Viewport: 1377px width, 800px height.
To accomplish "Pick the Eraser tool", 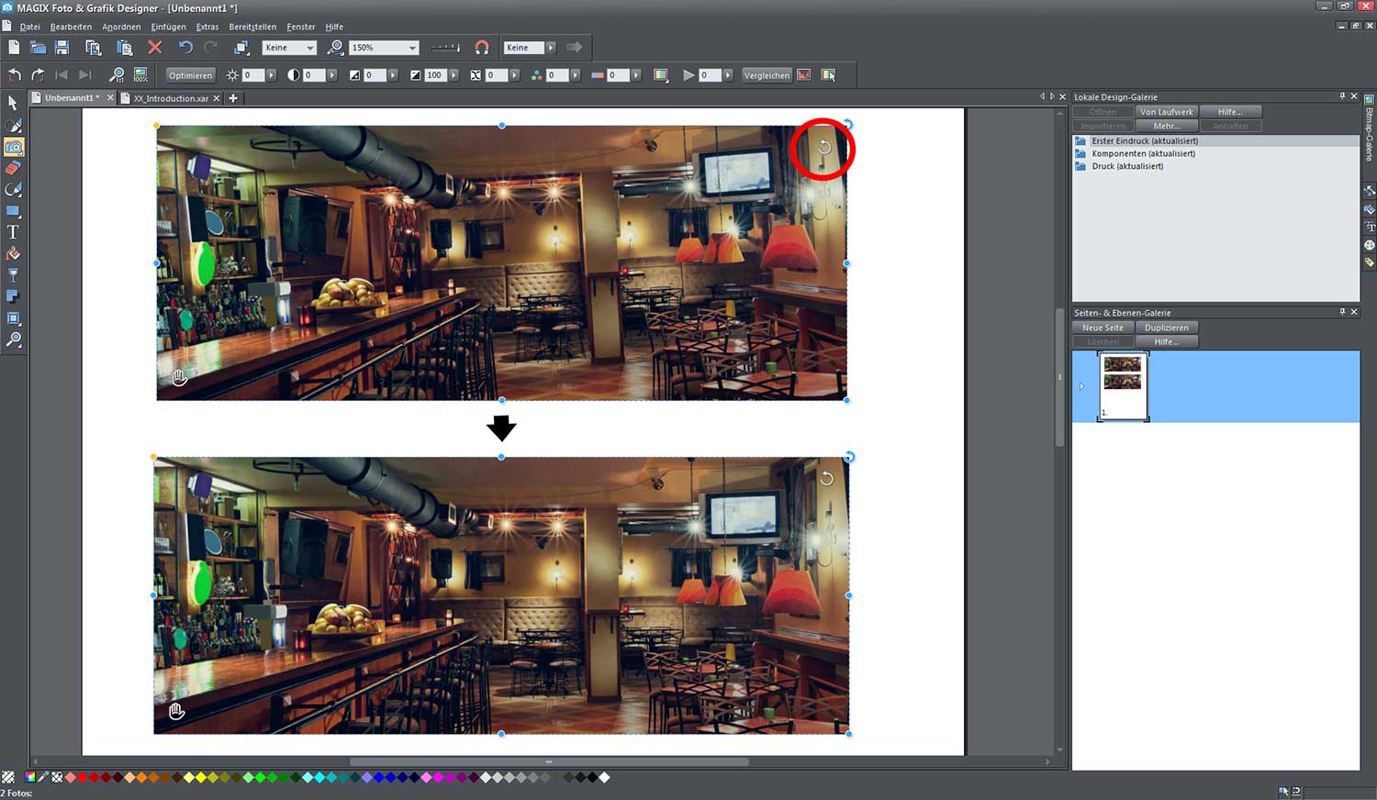I will [13, 169].
